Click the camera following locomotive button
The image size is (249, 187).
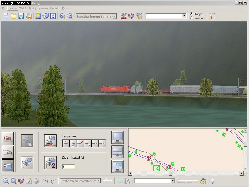pyautogui.click(x=50, y=141)
